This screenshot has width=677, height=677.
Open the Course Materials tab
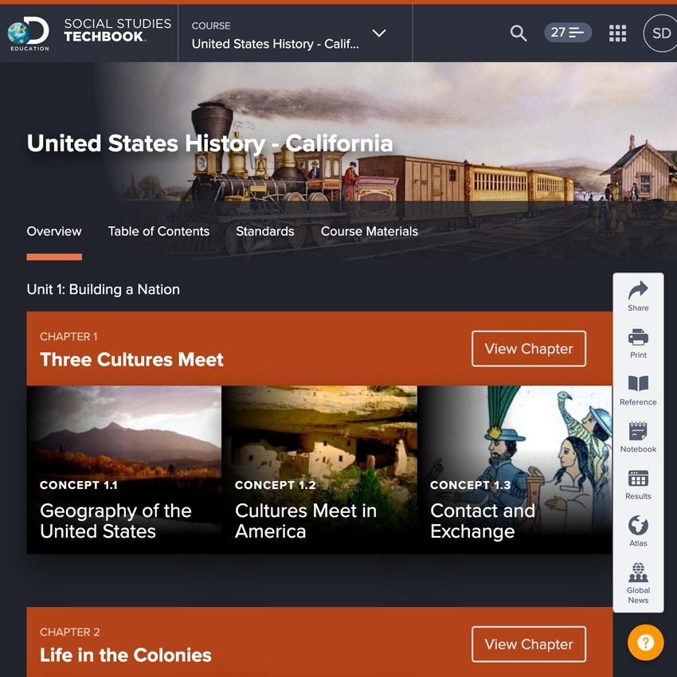[x=369, y=232]
